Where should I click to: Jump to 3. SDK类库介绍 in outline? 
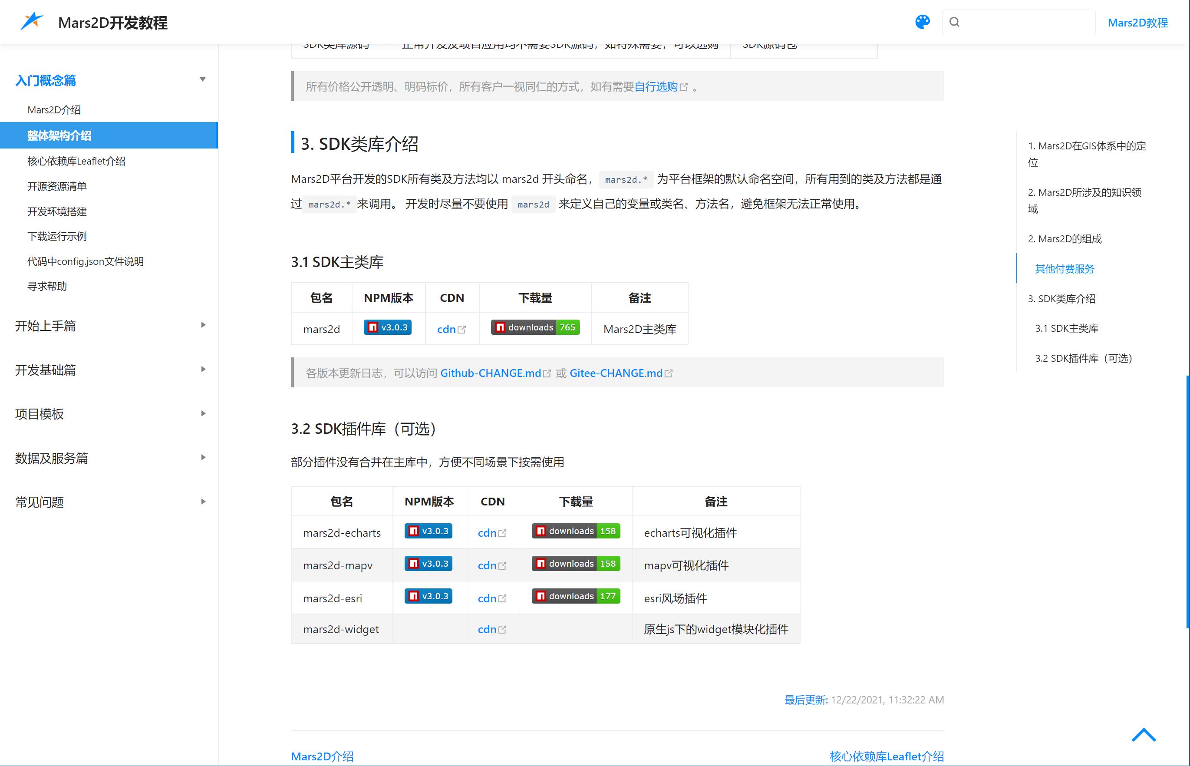(x=1061, y=298)
